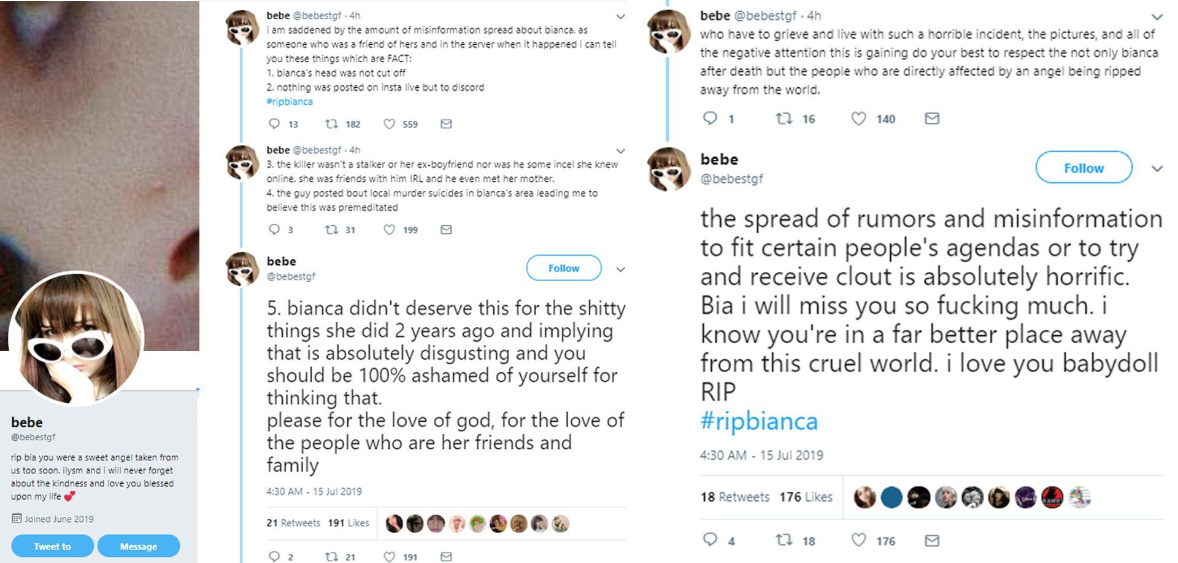Reply to the tweet with 4 replies
1178x563 pixels.
710,540
